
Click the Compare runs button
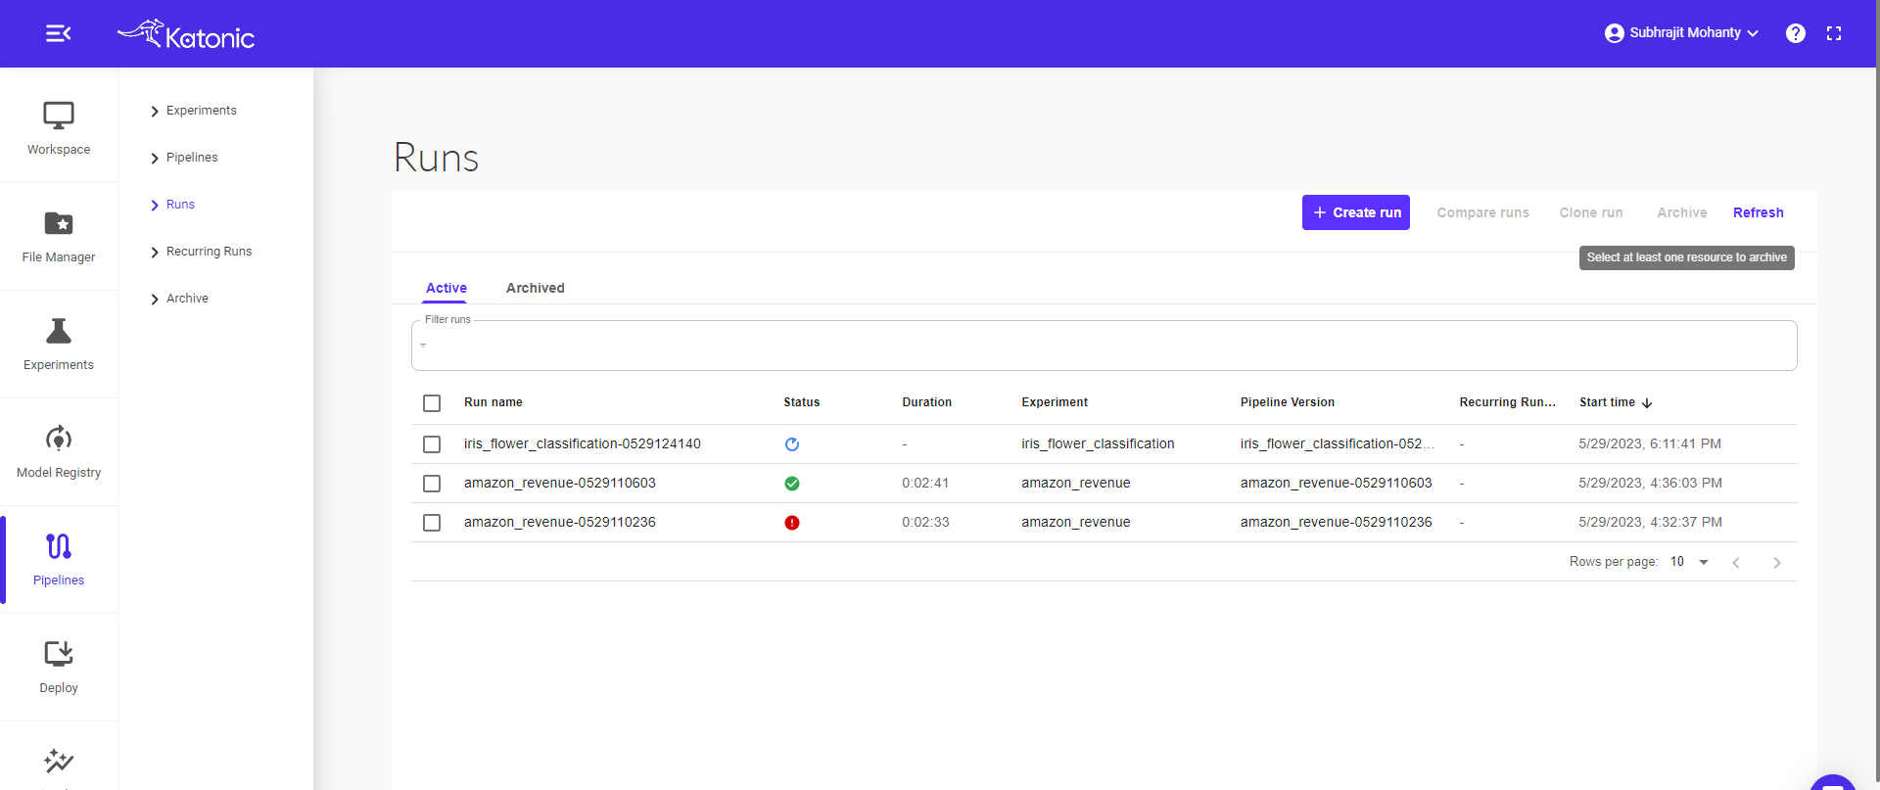coord(1482,212)
